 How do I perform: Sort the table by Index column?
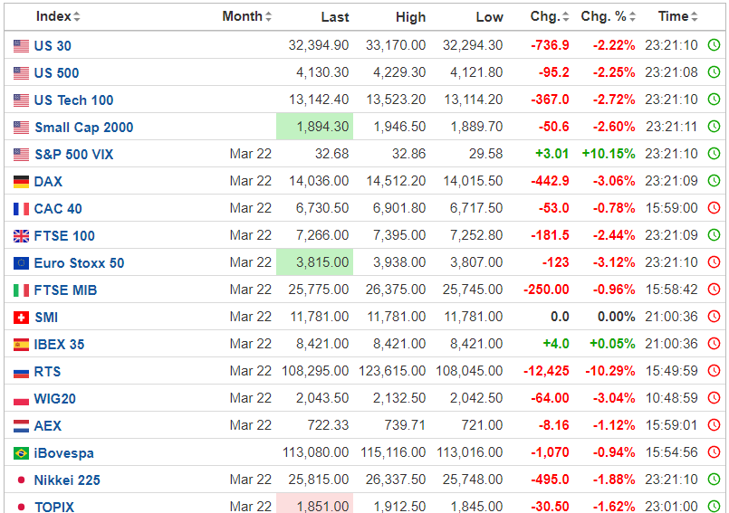tap(58, 16)
